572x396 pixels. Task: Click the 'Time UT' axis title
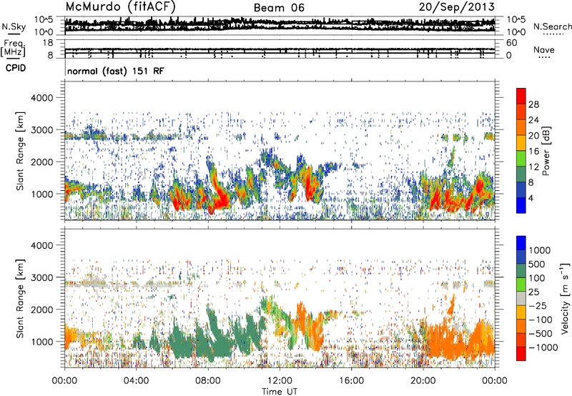click(280, 392)
